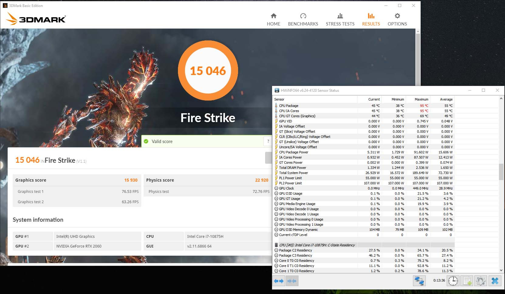
Task: Start sensor logging with the sheet-plus icon
Action: point(467,281)
